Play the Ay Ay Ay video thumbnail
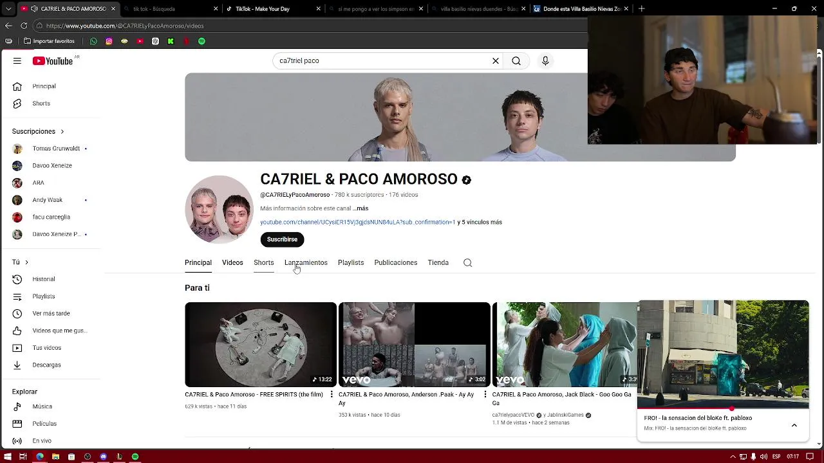 [414, 345]
